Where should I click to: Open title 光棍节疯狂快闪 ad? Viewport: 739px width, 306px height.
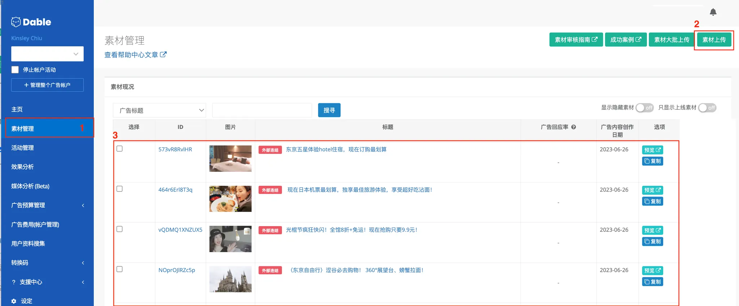coord(352,230)
